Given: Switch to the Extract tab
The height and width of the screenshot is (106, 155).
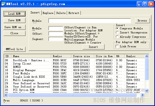Looking at the screenshot, I should point(74,13).
